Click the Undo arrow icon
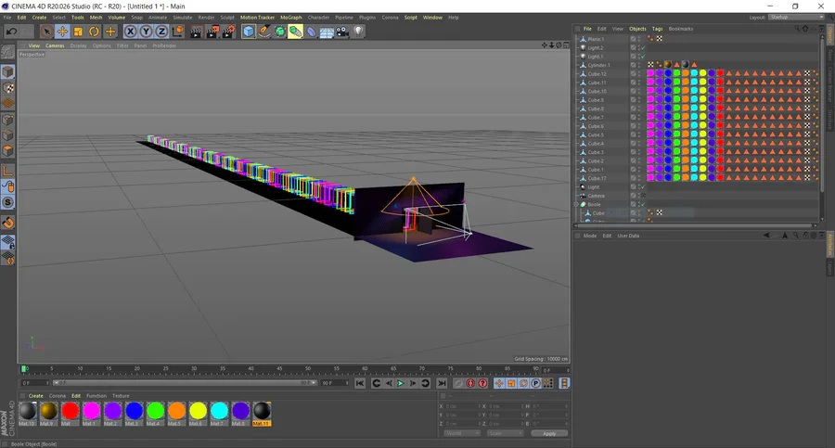Screen dimensions: 835x448 [x=11, y=32]
